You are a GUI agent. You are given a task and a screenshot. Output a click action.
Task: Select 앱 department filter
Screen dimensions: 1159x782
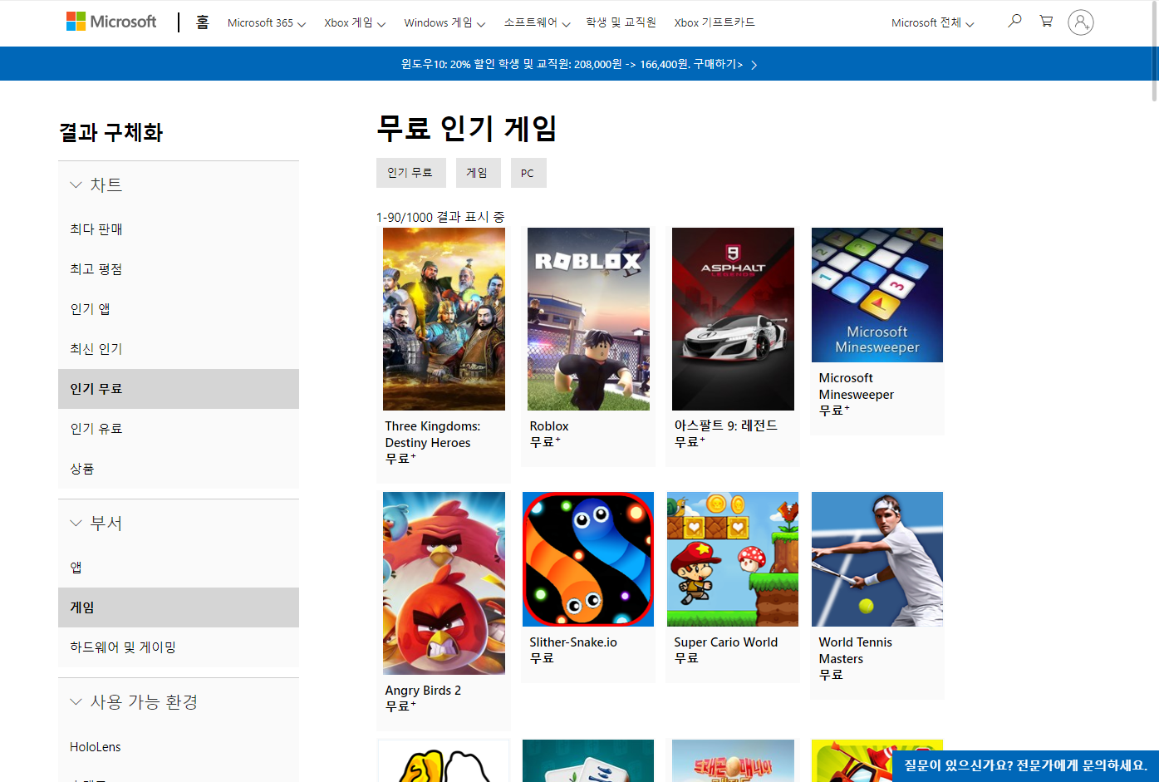coord(179,568)
